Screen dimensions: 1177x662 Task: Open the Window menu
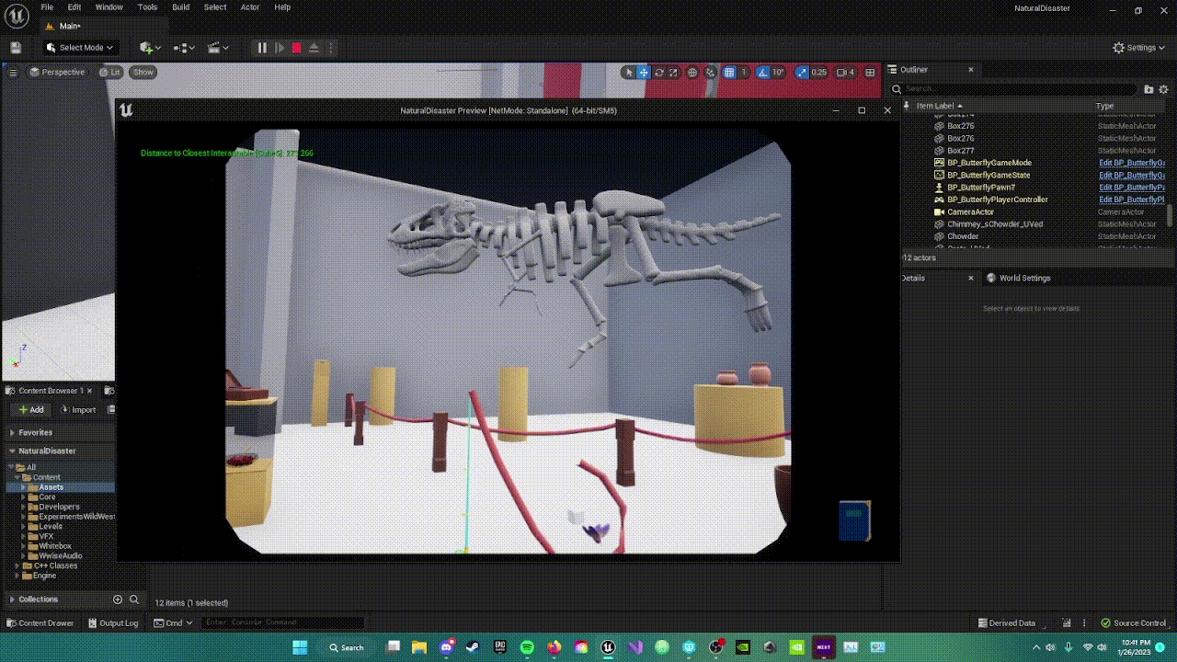(109, 6)
